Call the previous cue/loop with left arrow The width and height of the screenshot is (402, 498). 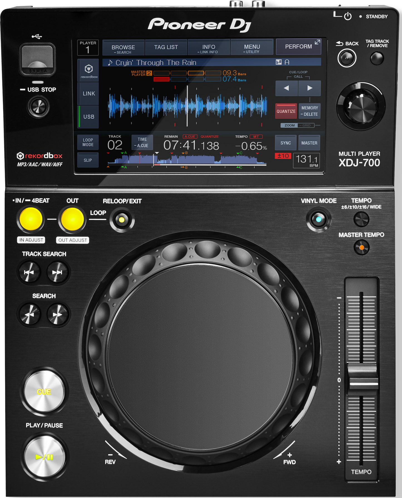click(287, 88)
